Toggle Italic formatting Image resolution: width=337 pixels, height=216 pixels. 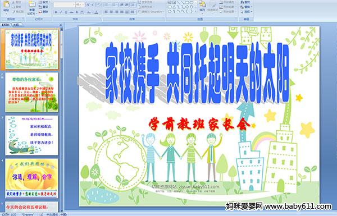[x=61, y=12]
